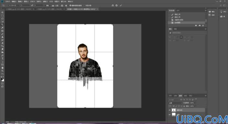Cancel the crop operation icon
Viewport: 228px width, 124px height.
(117, 5)
